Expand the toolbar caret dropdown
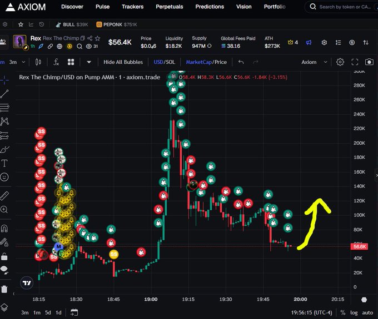The height and width of the screenshot is (319, 378). pyautogui.click(x=89, y=62)
